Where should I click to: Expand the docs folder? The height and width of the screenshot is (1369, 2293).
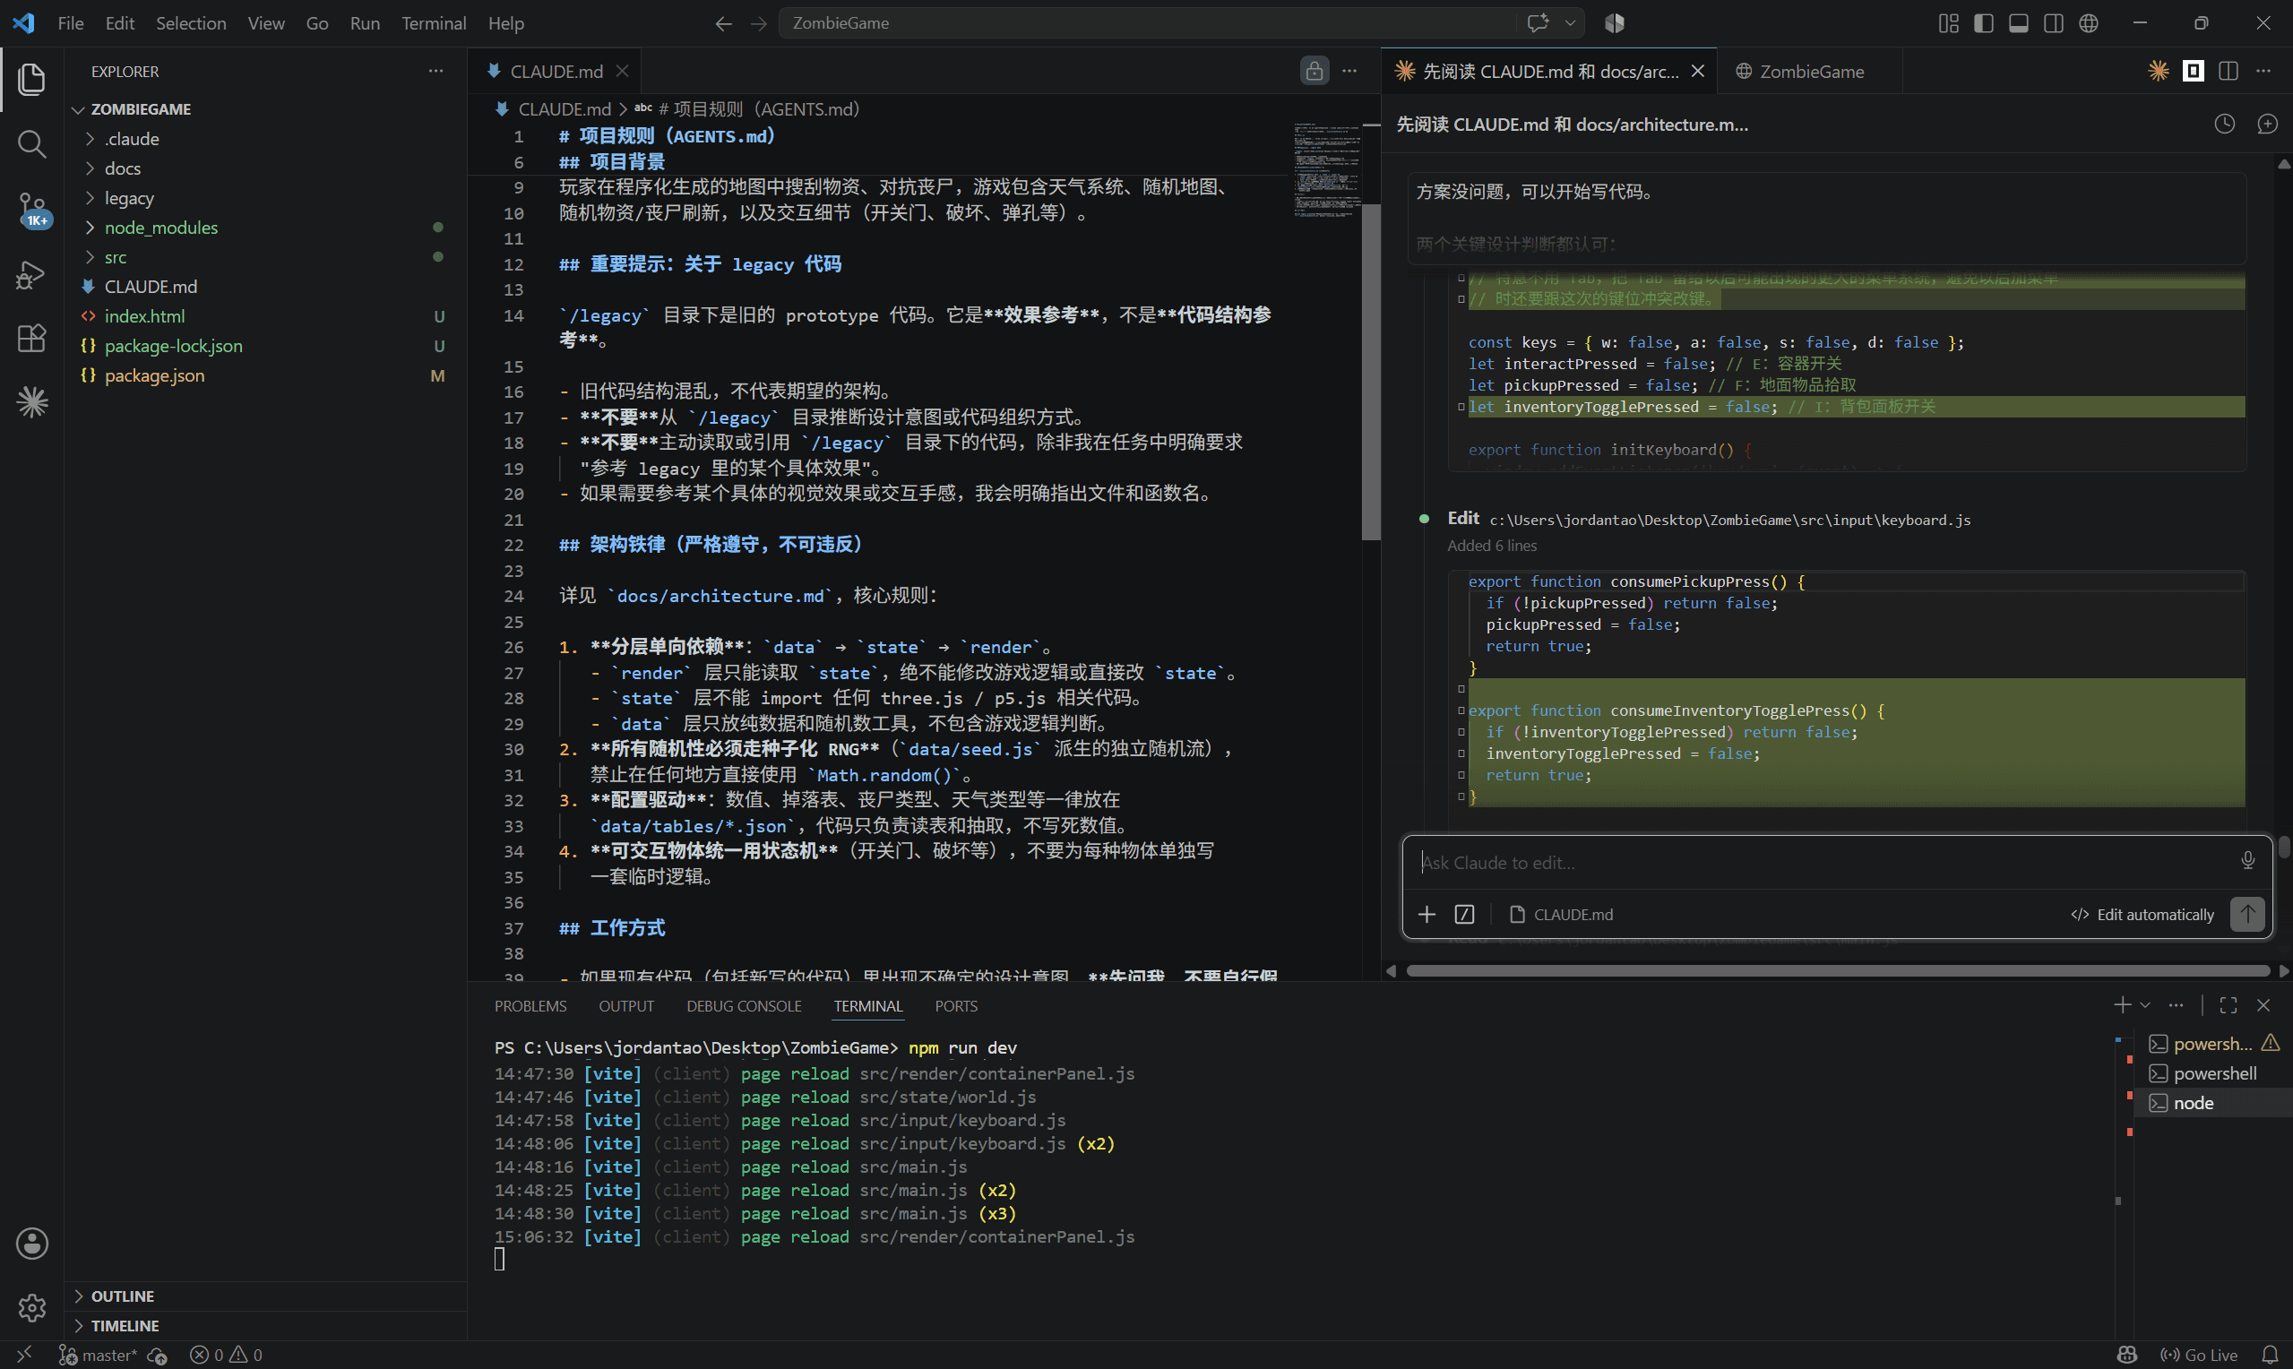[265, 168]
